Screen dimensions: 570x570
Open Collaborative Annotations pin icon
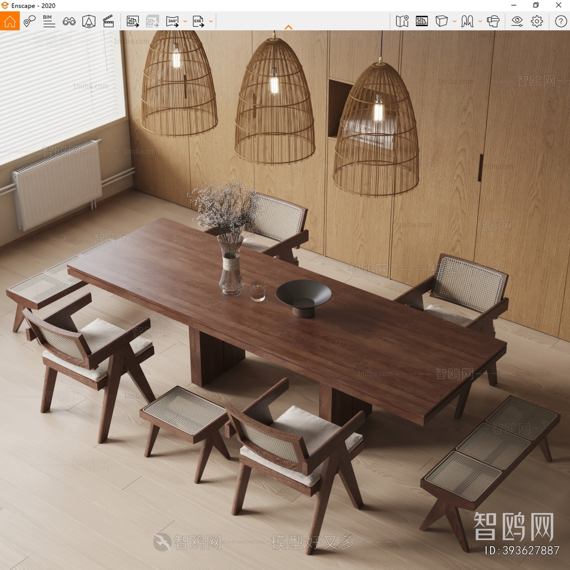point(30,21)
